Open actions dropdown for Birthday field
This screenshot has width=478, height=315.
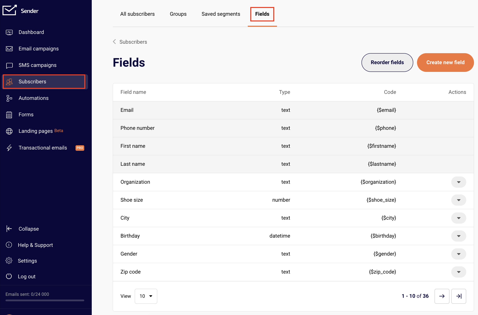point(458,236)
